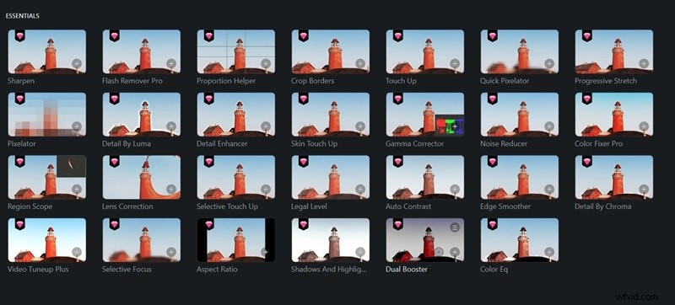This screenshot has height=305, width=675.
Task: Click the plus icon on Detail By Chroma
Action: point(644,189)
